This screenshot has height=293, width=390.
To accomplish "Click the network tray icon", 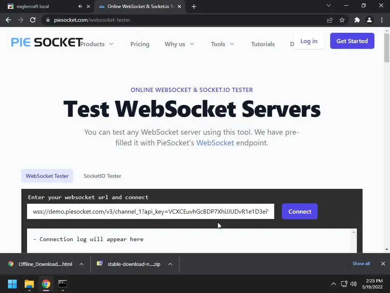I will coord(344,284).
